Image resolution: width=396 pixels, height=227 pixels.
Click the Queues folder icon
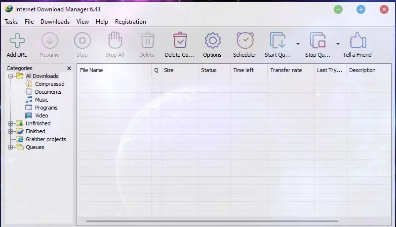pos(20,147)
